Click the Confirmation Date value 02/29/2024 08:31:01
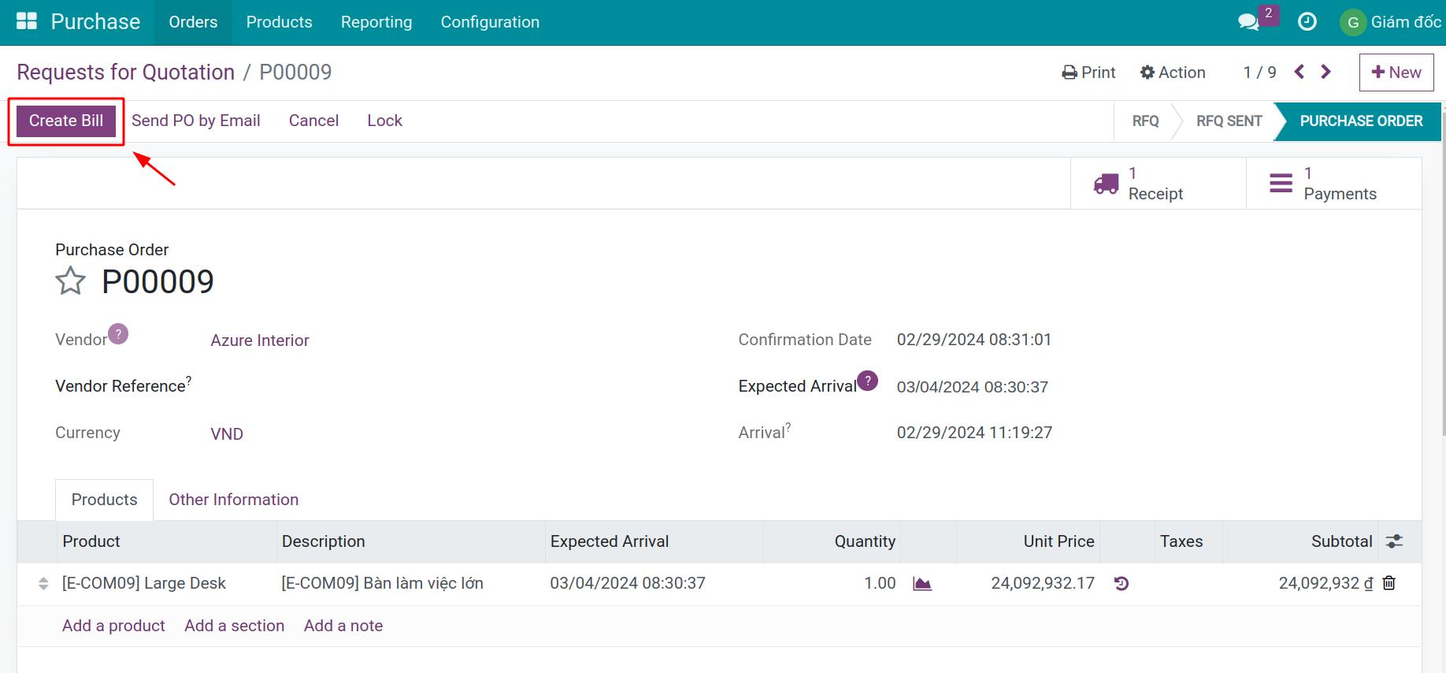 click(973, 340)
